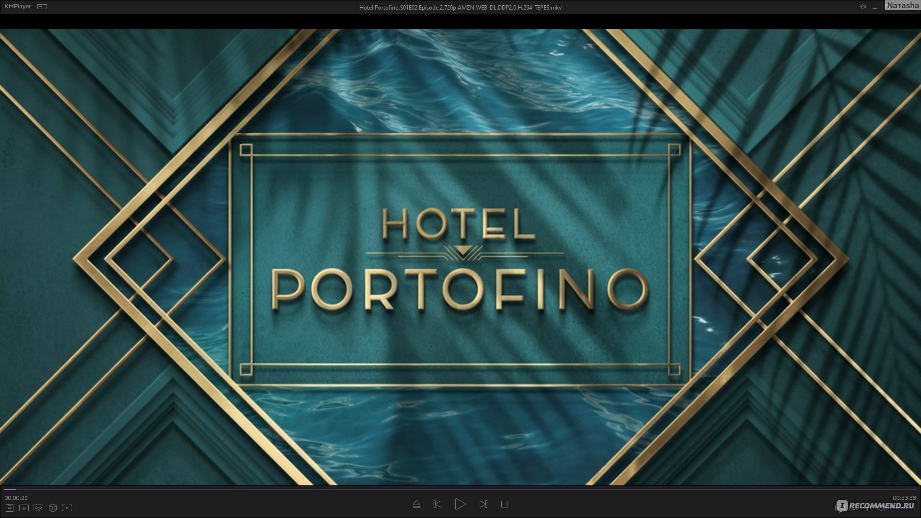
Task: Minimize the KMPlayer window
Action: pos(875,7)
